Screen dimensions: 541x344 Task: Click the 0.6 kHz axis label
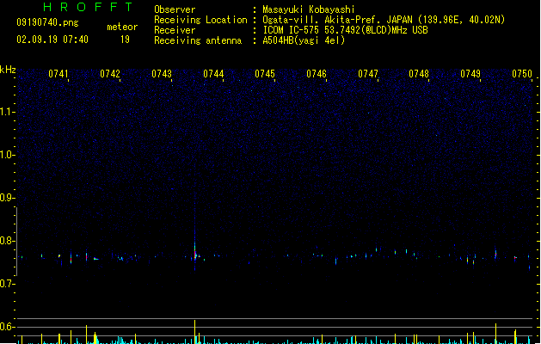tap(7, 327)
